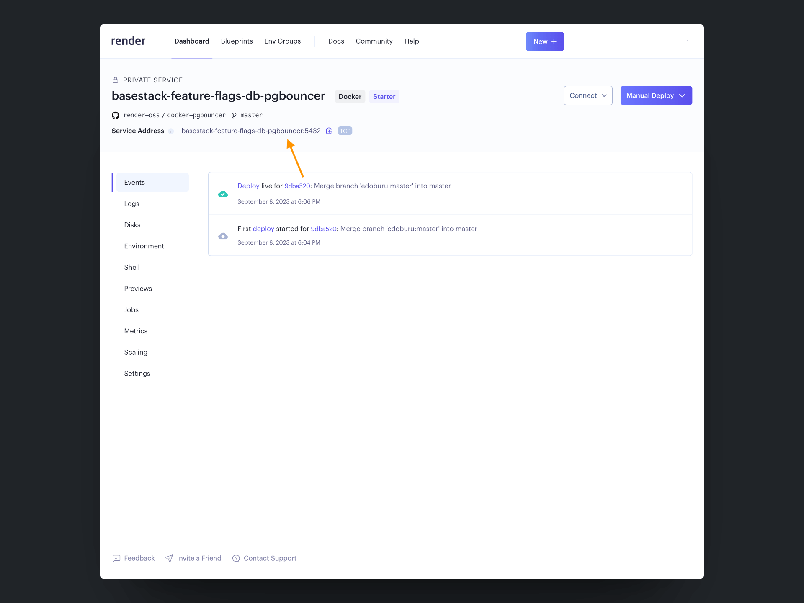Open the Metrics section
The image size is (804, 603).
[136, 331]
